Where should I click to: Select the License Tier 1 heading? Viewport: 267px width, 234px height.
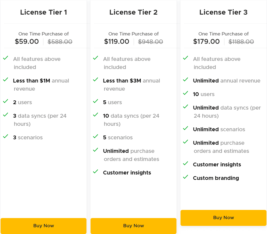tap(43, 12)
